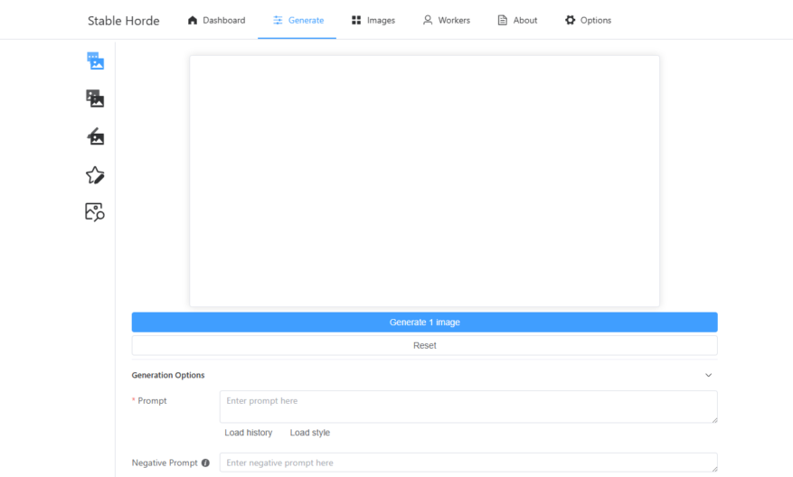793x477 pixels.
Task: Click the empty image preview panel
Action: coord(425,181)
